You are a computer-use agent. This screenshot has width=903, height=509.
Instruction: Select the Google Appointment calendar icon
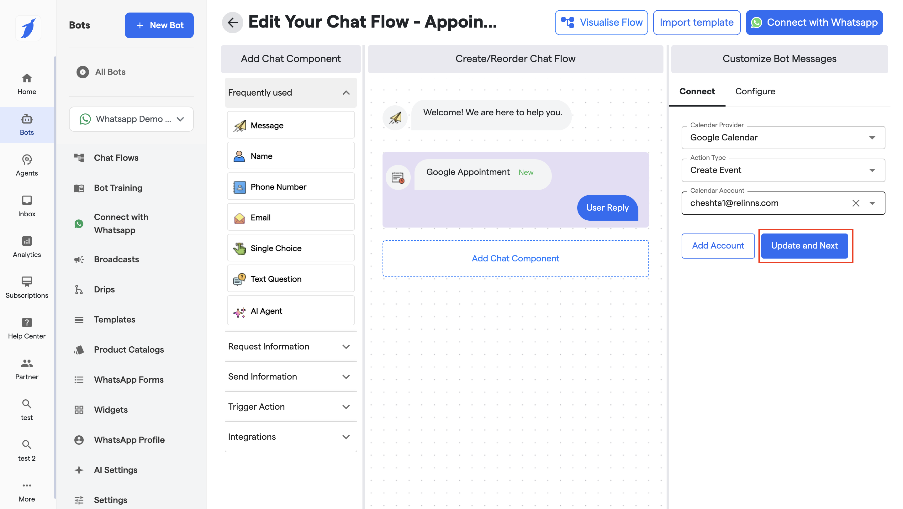[398, 178]
